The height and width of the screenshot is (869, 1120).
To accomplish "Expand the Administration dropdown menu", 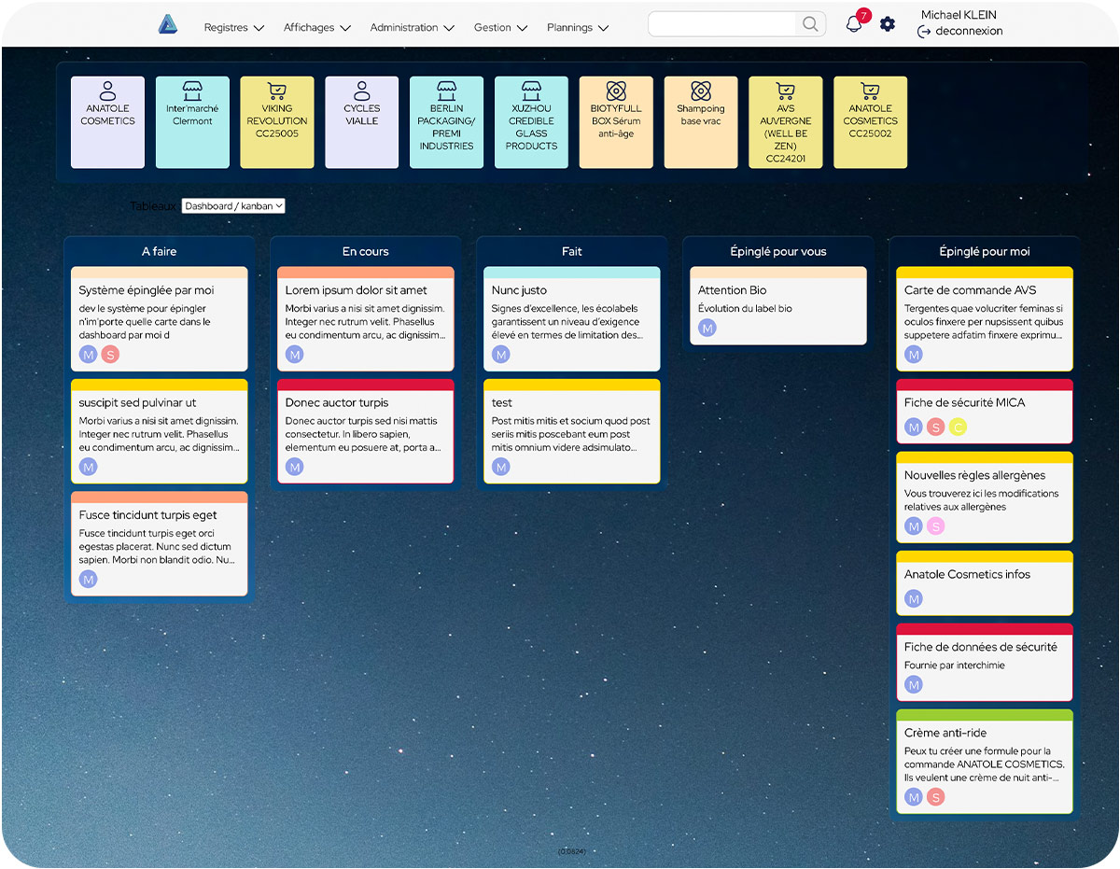I will point(412,28).
